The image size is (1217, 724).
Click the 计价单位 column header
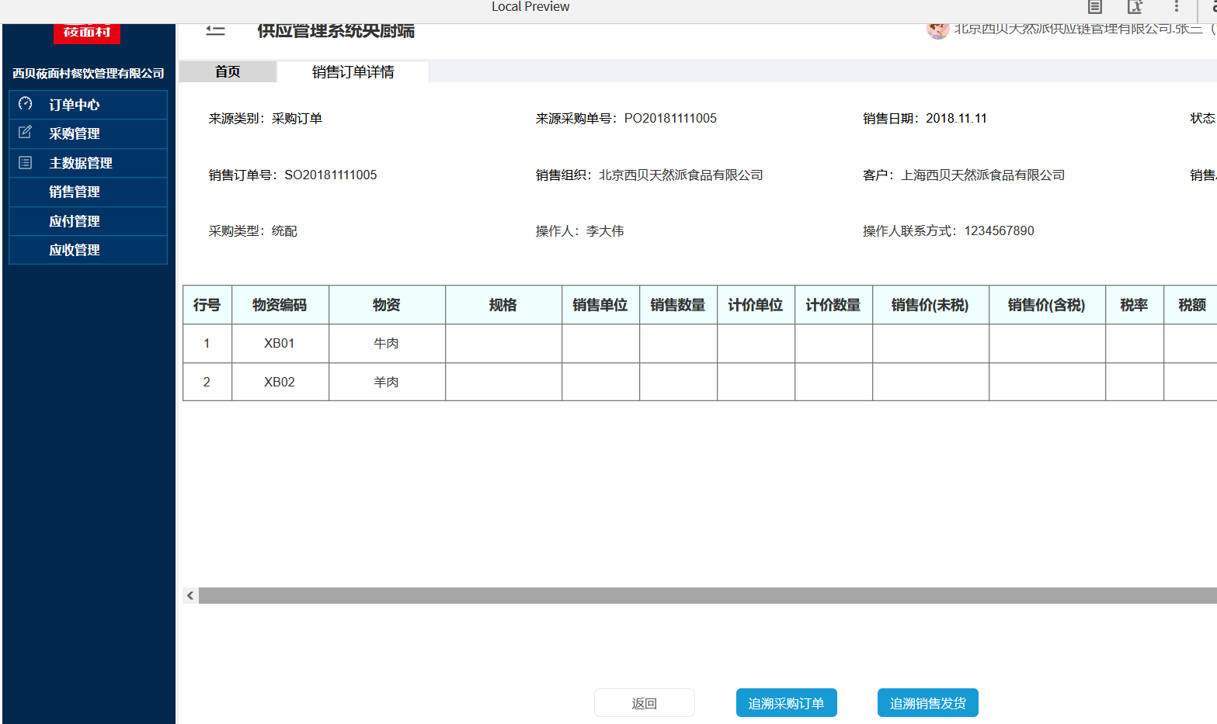(756, 305)
